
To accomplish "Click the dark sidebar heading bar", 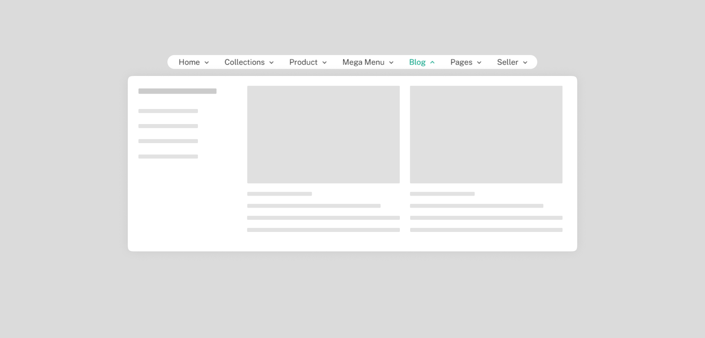I will 177,91.
